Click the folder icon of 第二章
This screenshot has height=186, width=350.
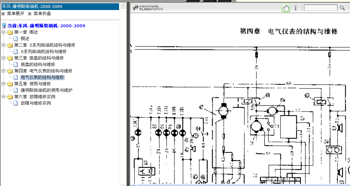(x=10, y=46)
